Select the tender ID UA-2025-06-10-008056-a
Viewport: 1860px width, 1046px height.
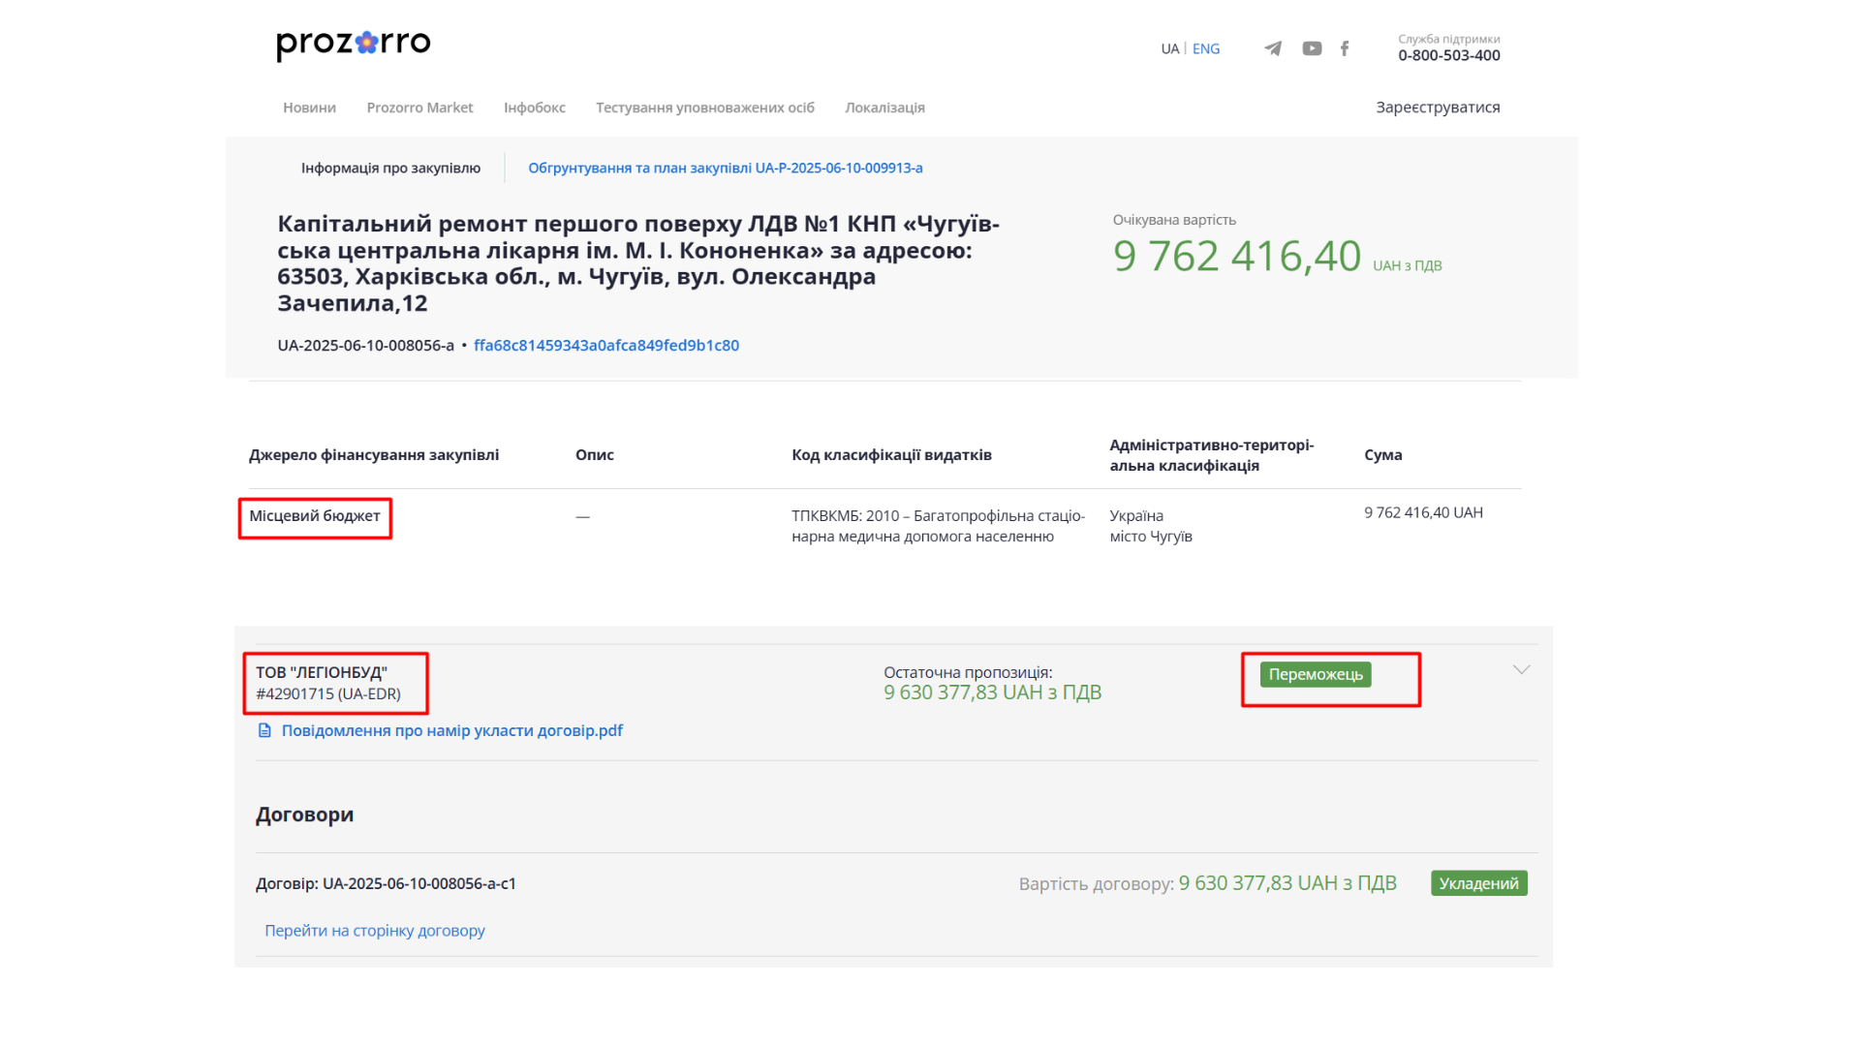click(x=365, y=345)
